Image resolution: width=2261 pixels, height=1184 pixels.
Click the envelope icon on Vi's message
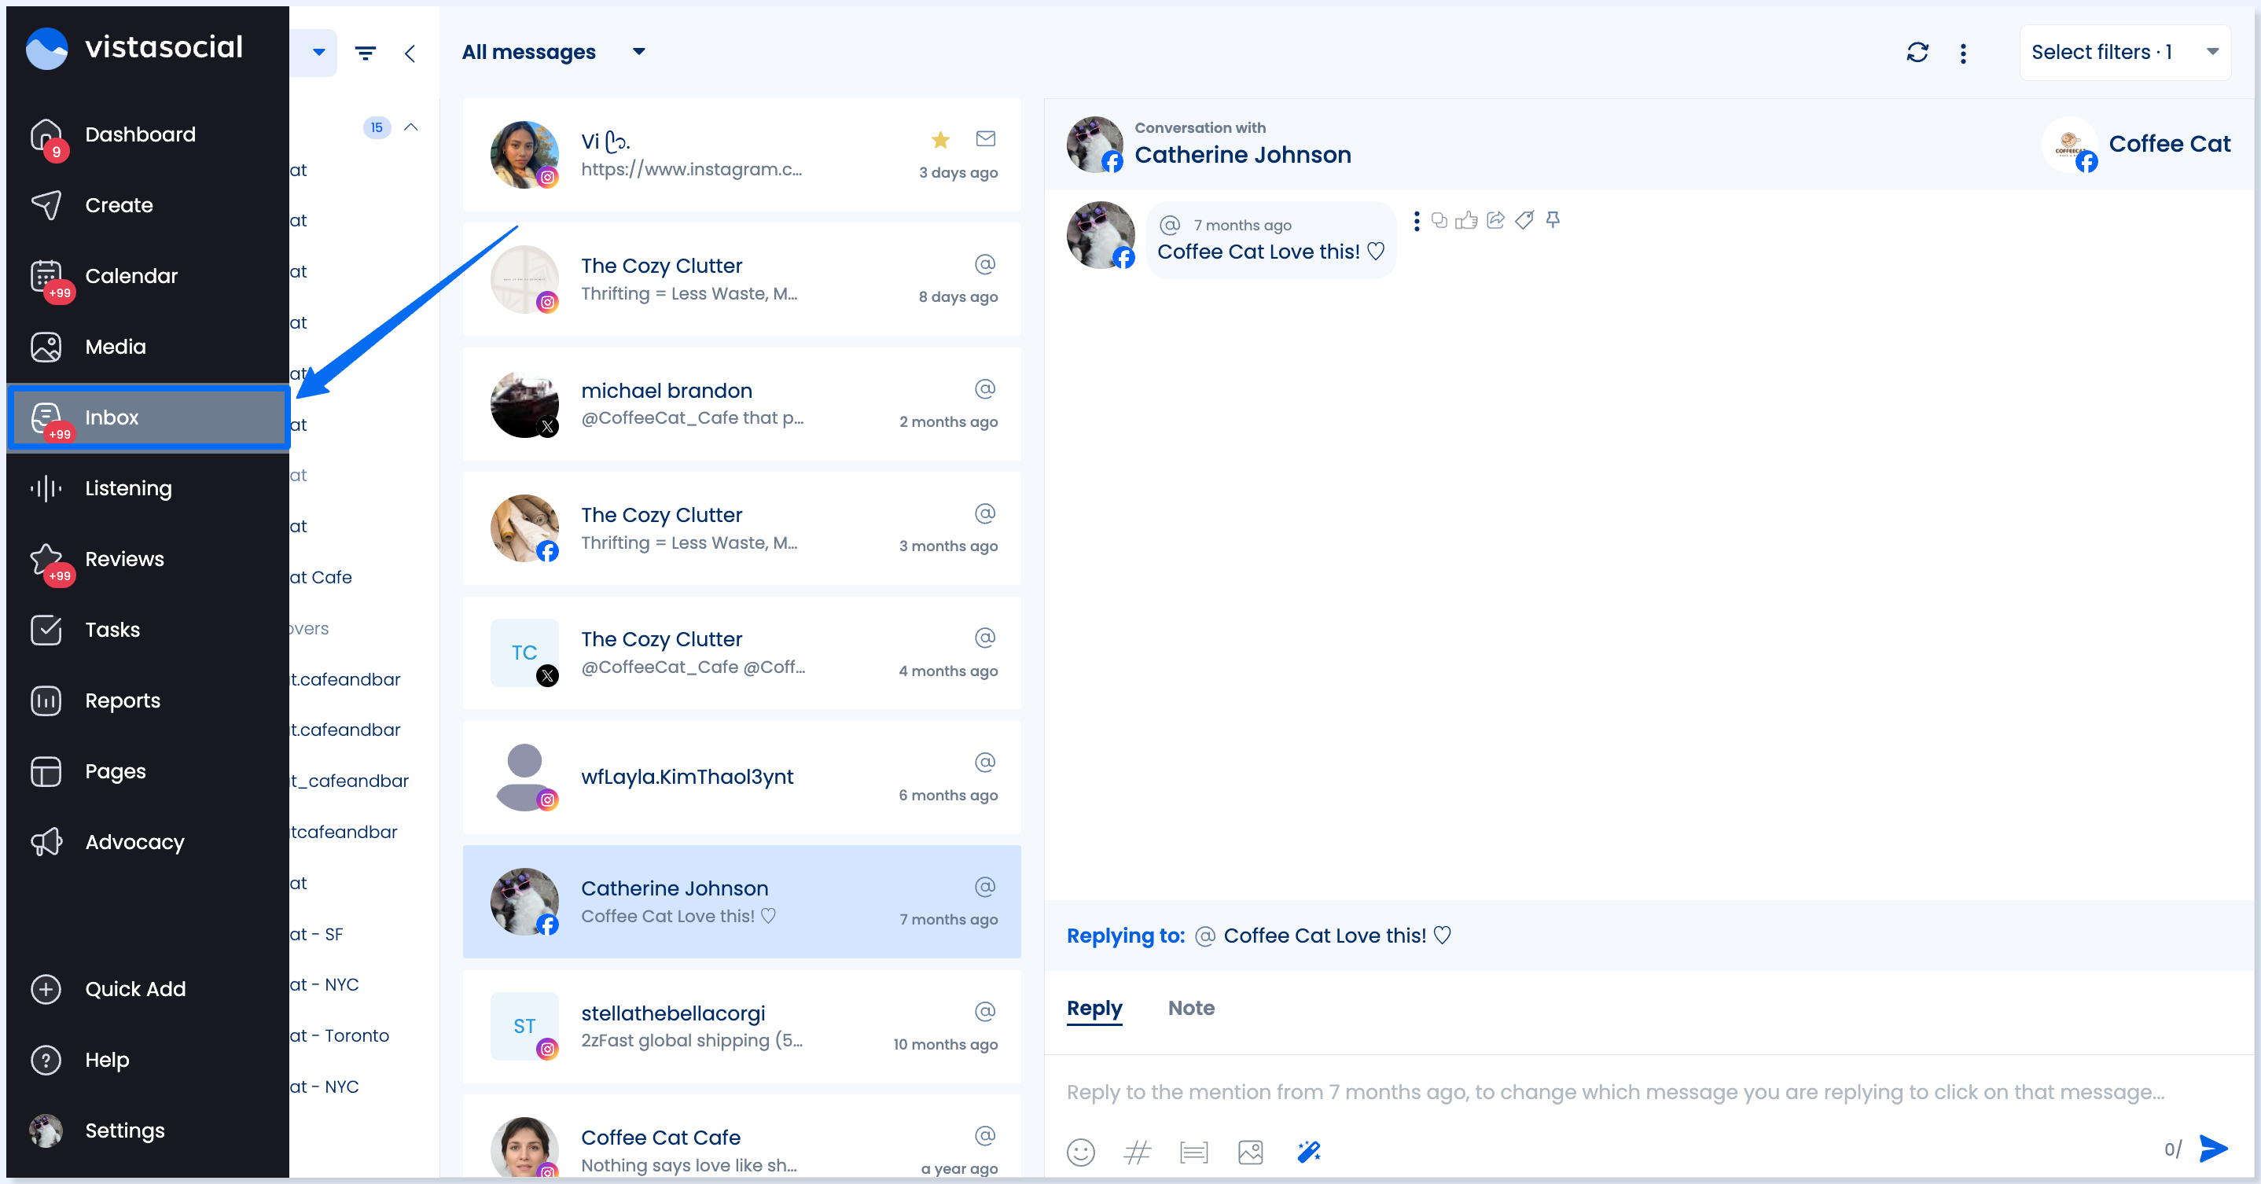tap(985, 138)
